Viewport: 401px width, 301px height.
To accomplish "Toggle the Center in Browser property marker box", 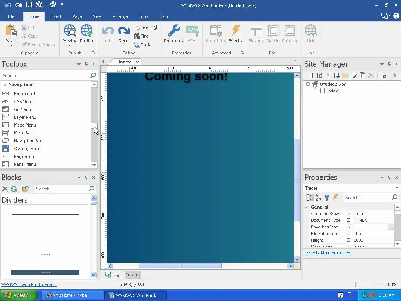I will tap(349, 214).
